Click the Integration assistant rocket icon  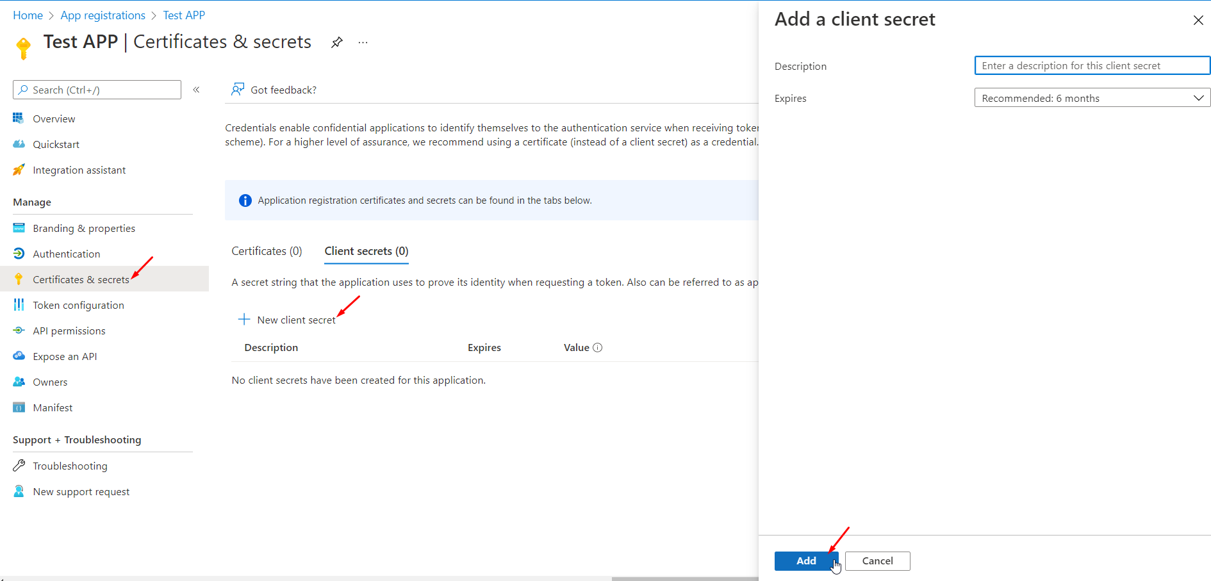tap(19, 170)
